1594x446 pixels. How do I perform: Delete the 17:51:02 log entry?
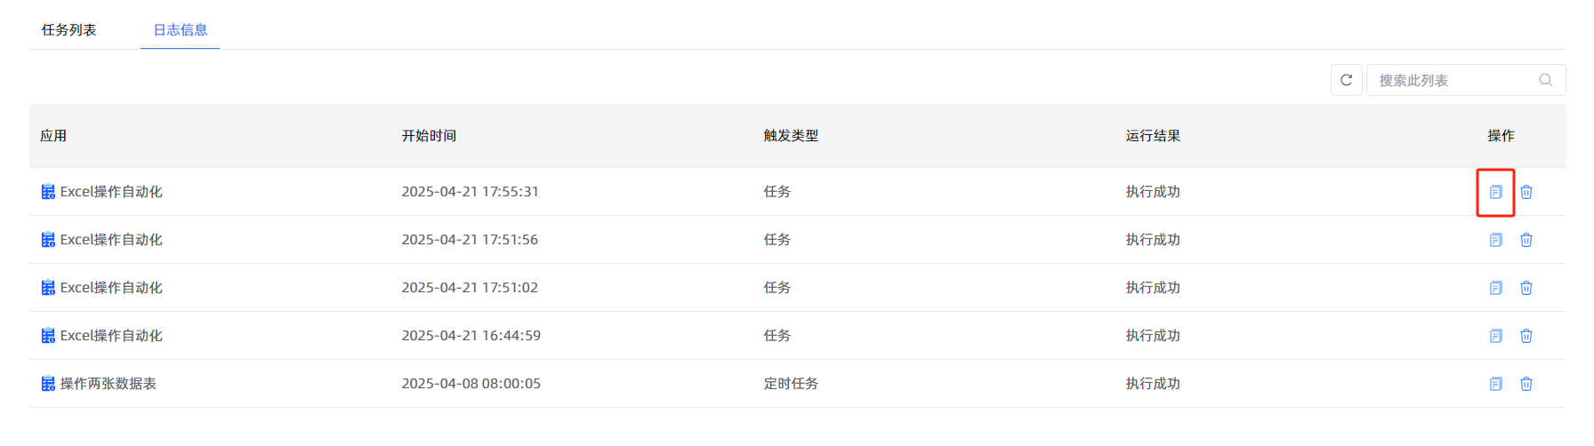[1526, 288]
